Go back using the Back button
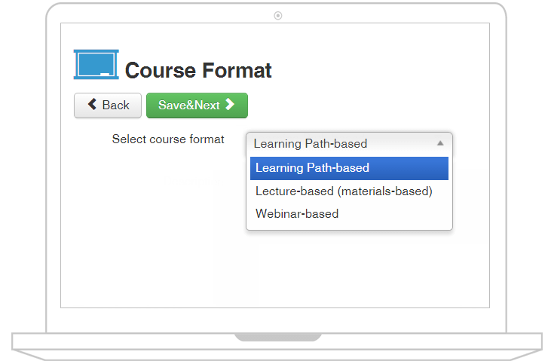This screenshot has height=361, width=551. [x=108, y=106]
